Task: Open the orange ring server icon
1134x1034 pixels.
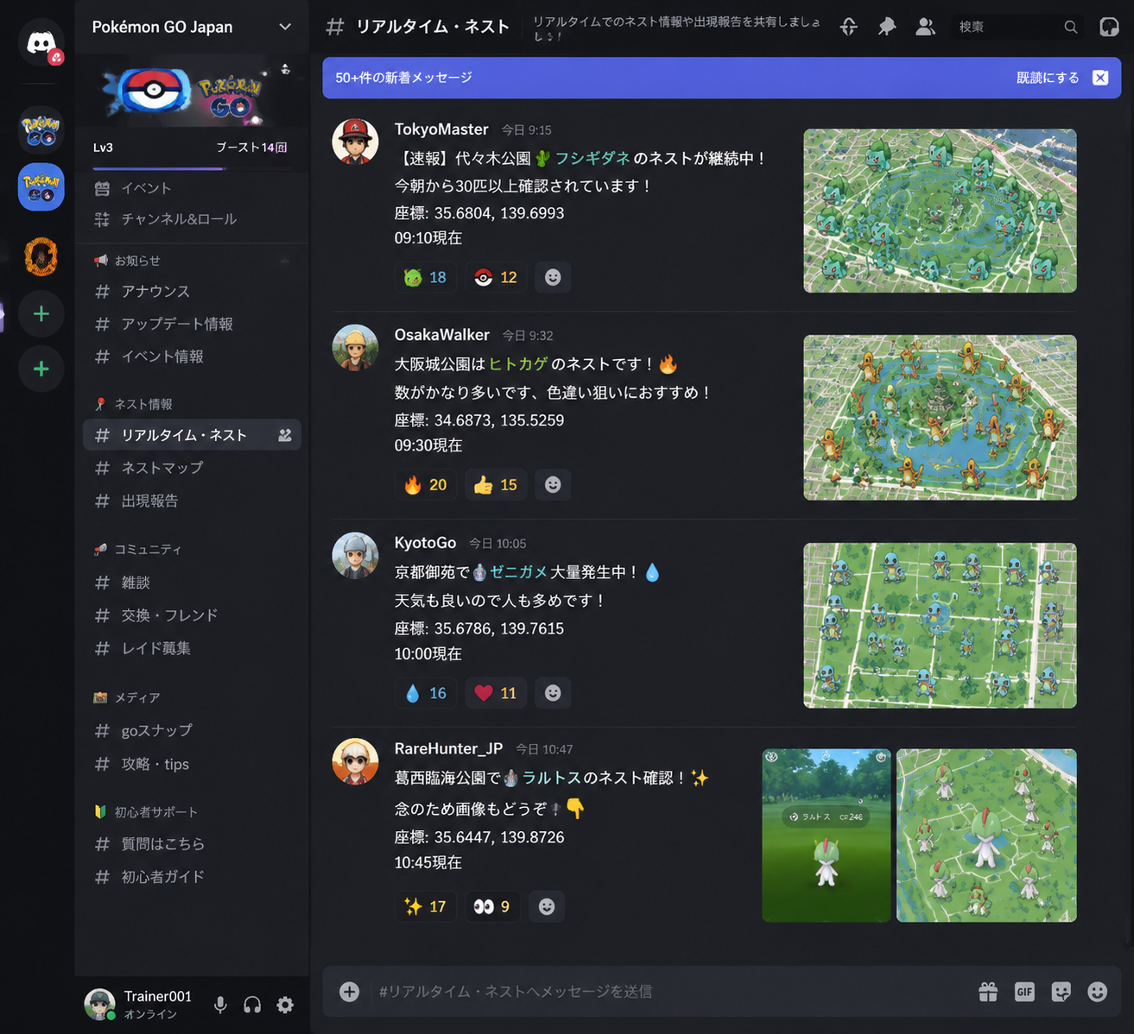Action: coord(41,256)
